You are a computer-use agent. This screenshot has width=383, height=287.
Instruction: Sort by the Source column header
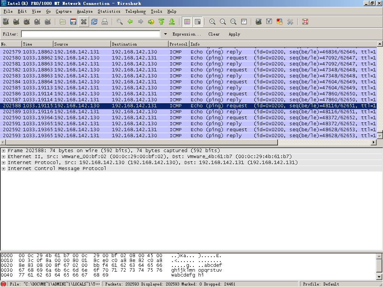(82, 44)
